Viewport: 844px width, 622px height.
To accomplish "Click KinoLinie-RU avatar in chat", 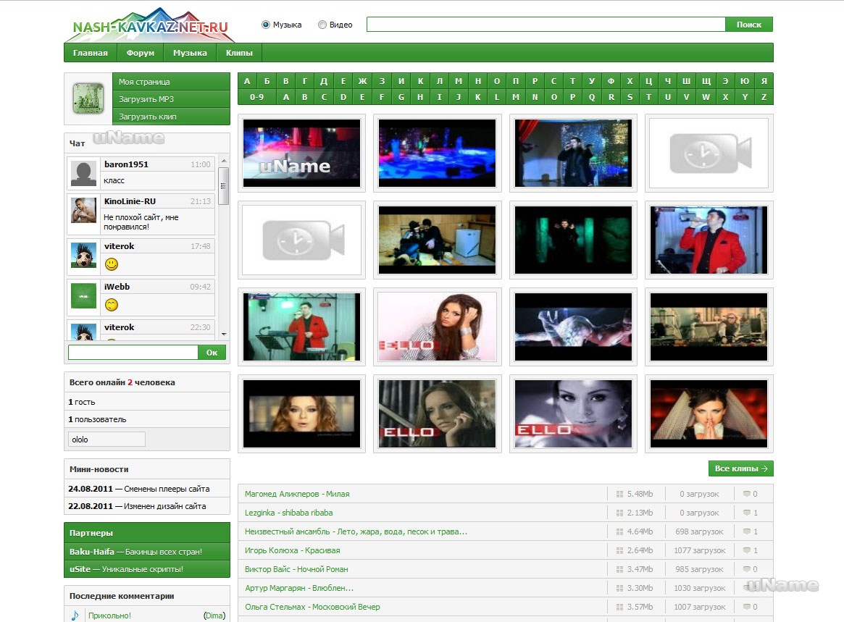I will point(83,210).
